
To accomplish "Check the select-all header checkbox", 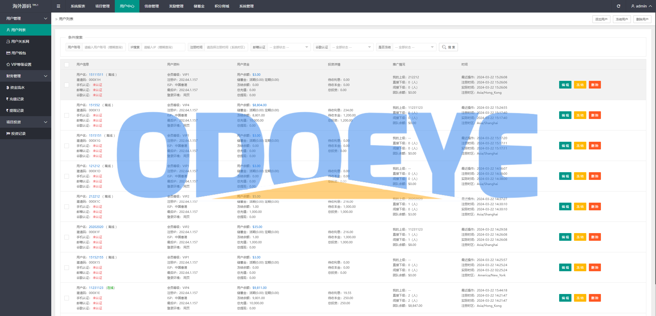I will click(67, 64).
